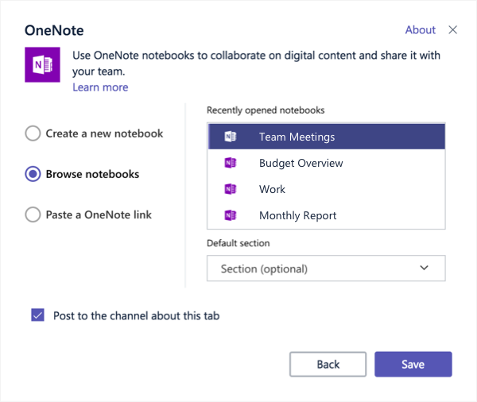Click the OneNote dialog title
The width and height of the screenshot is (477, 402).
54,30
